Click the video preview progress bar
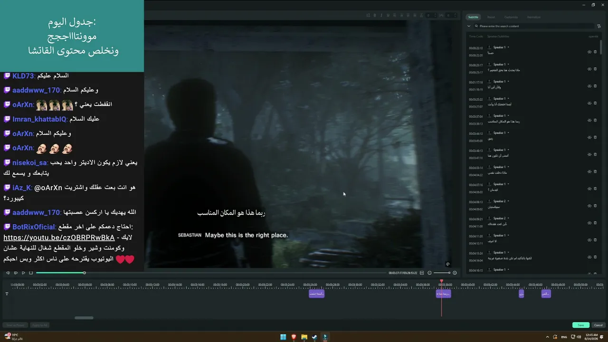The width and height of the screenshot is (608, 342). click(211, 273)
